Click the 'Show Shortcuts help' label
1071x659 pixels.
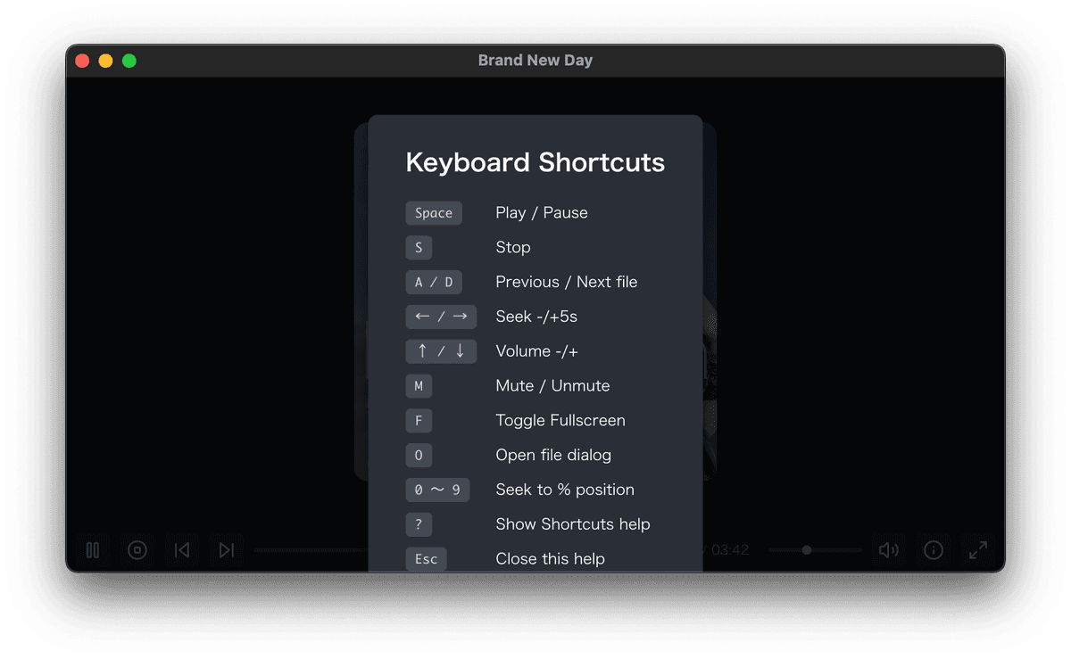click(573, 524)
